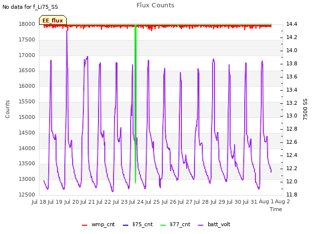Click the Jul 26 date label

(x=169, y=202)
